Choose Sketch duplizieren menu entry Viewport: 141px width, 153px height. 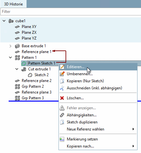98,122
